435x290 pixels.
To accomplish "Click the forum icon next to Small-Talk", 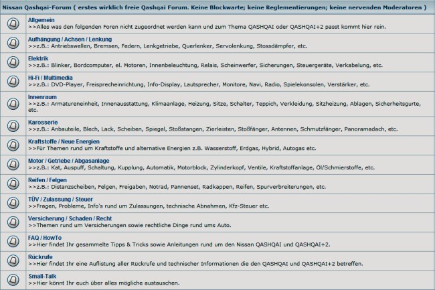I will click(13, 279).
